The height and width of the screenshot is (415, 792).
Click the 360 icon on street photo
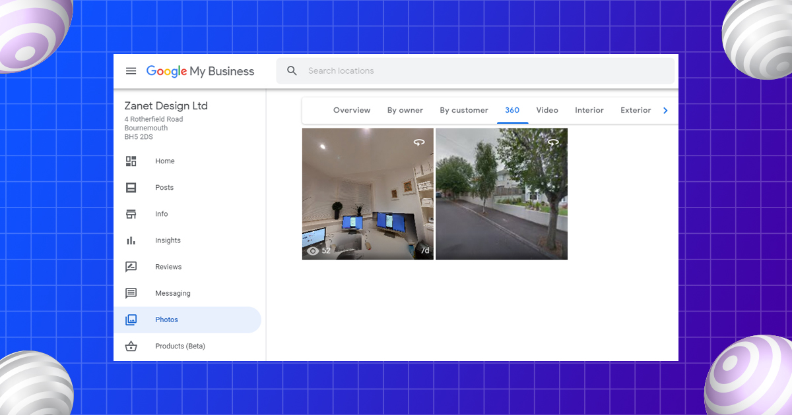(553, 142)
